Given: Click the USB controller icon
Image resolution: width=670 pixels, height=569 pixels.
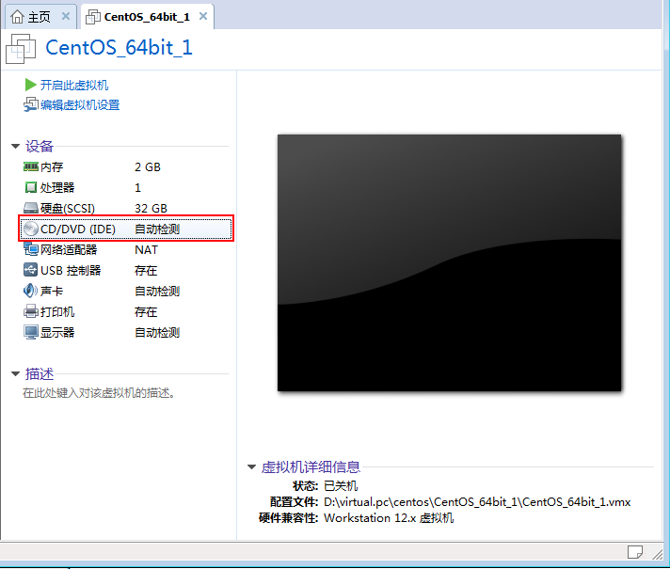Looking at the screenshot, I should (x=30, y=270).
